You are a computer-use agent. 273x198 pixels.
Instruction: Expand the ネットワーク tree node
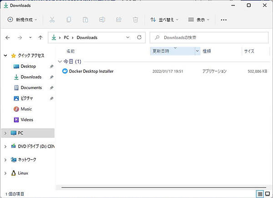(5, 160)
